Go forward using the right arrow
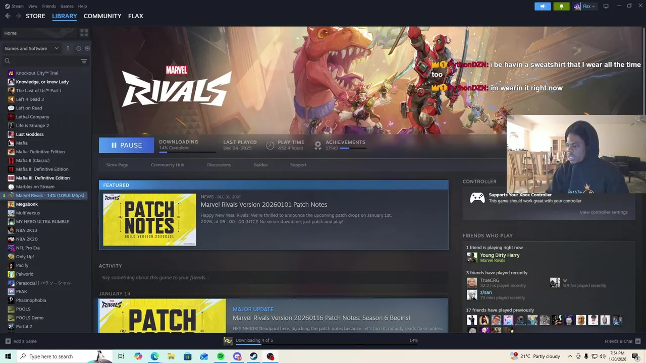 point(18,16)
